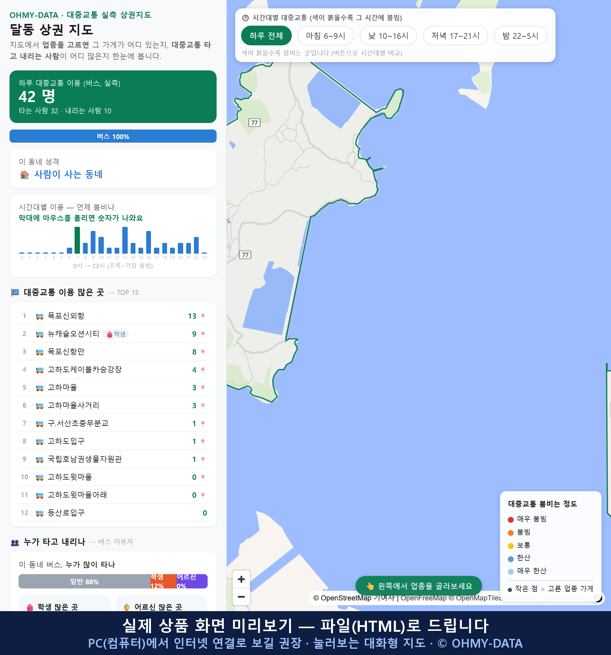Click the 16시 bar in hourly chart
Screen dimensions: 611x655
point(149,242)
